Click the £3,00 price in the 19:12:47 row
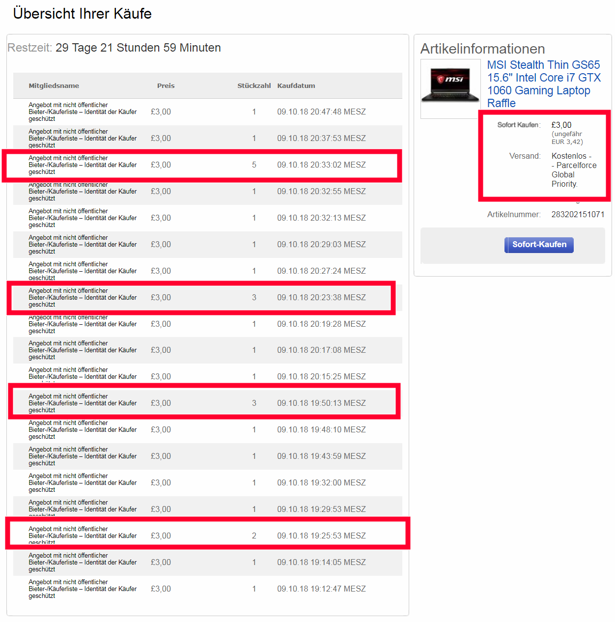Viewport: 615px width, 622px height. 161,589
